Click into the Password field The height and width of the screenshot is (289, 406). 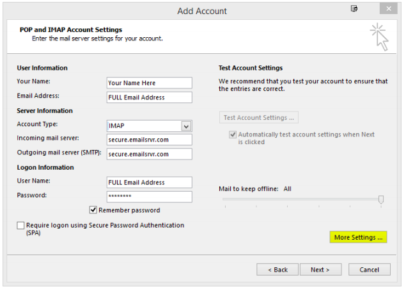point(150,197)
